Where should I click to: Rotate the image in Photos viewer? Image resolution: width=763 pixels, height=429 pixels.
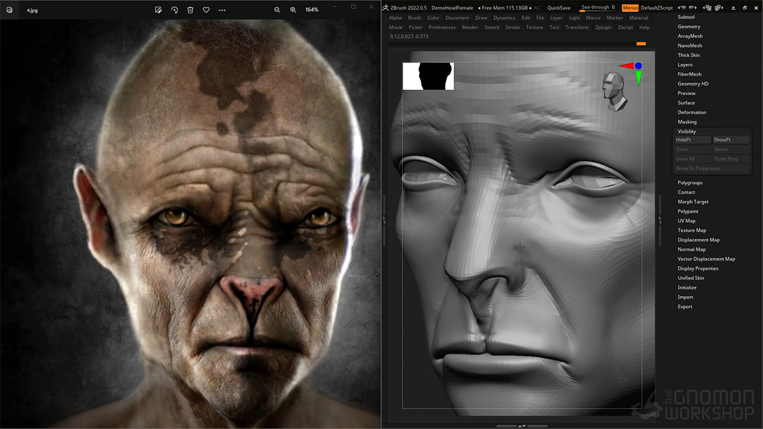tap(174, 10)
